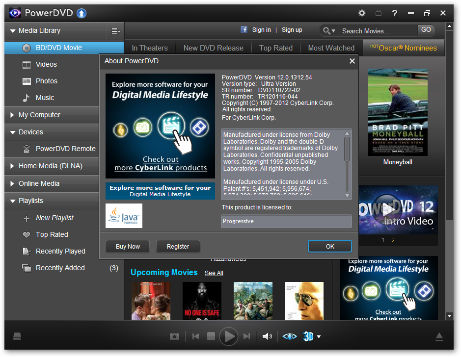Viewport: 461px width, 357px height.
Task: Click the licensed-to Progressive field
Action: click(286, 221)
